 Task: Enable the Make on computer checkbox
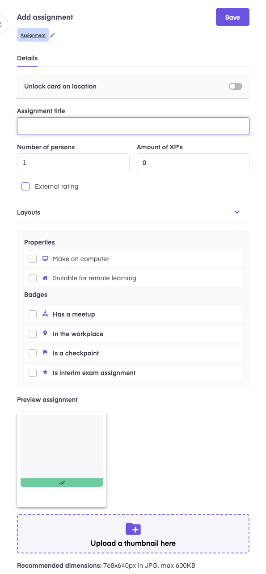[x=33, y=259]
